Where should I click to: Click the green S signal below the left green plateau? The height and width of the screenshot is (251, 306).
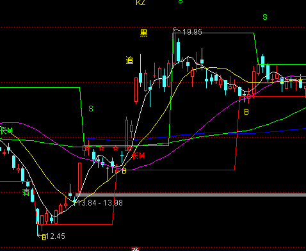[91, 109]
